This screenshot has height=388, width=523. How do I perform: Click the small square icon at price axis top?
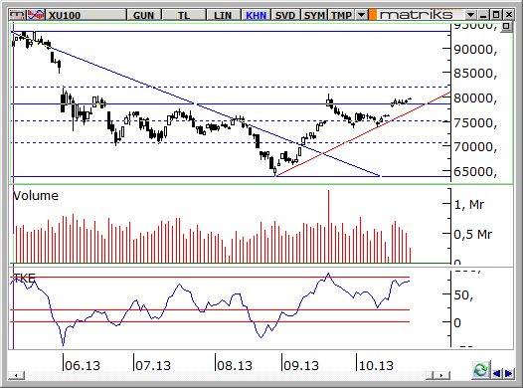tap(506, 26)
